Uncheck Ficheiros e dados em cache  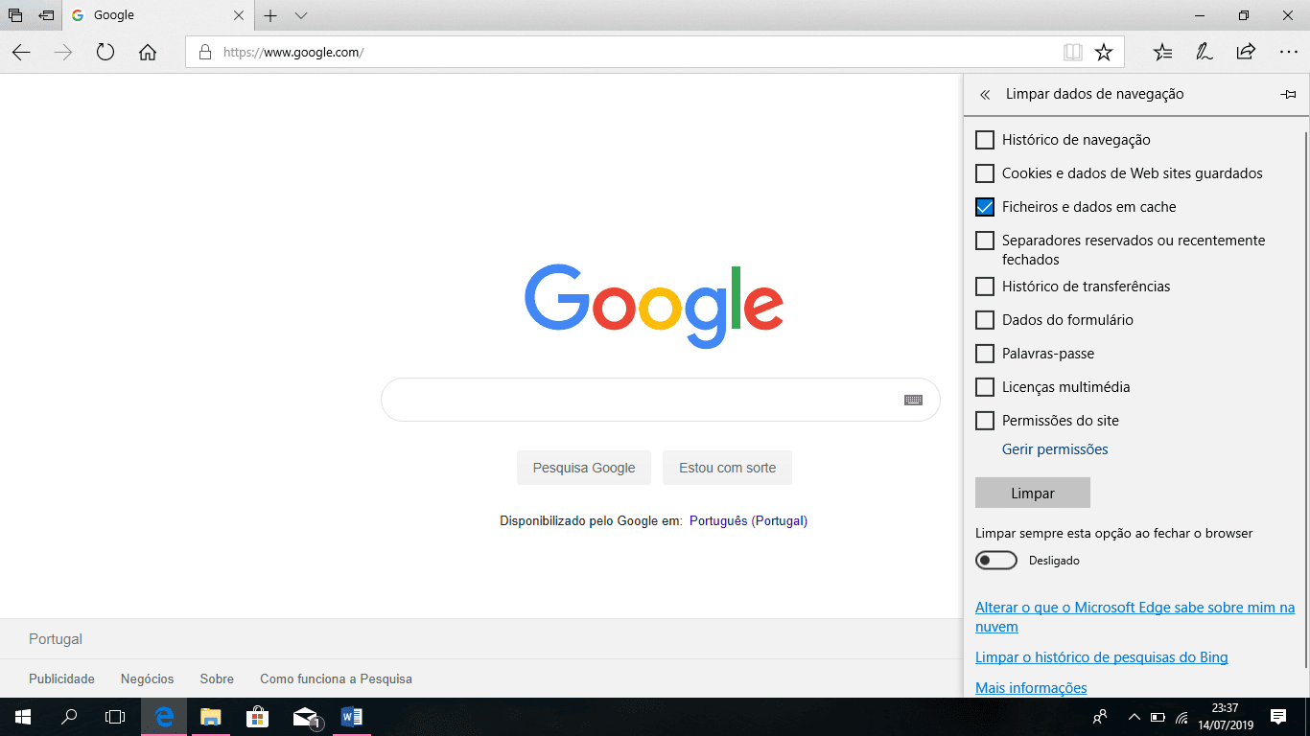[x=984, y=206]
